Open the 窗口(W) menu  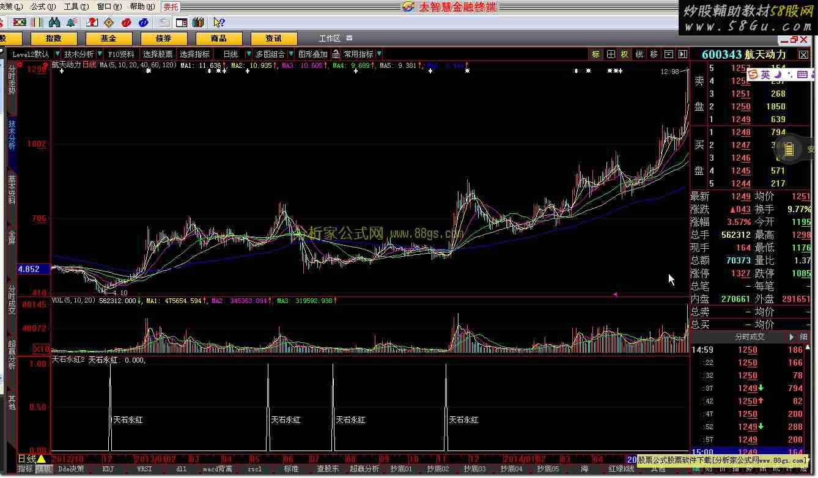[109, 7]
